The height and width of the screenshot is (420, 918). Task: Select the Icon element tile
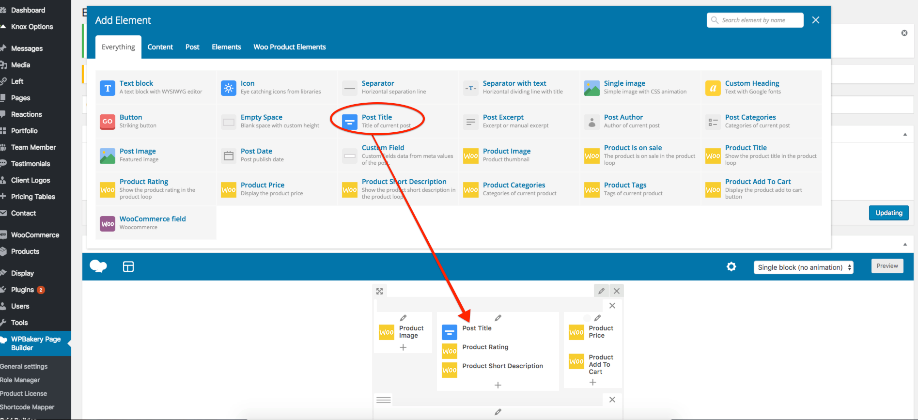click(x=277, y=88)
